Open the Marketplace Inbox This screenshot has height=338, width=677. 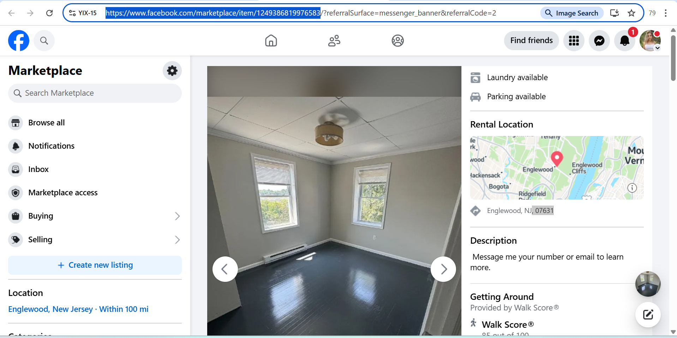click(x=95, y=170)
